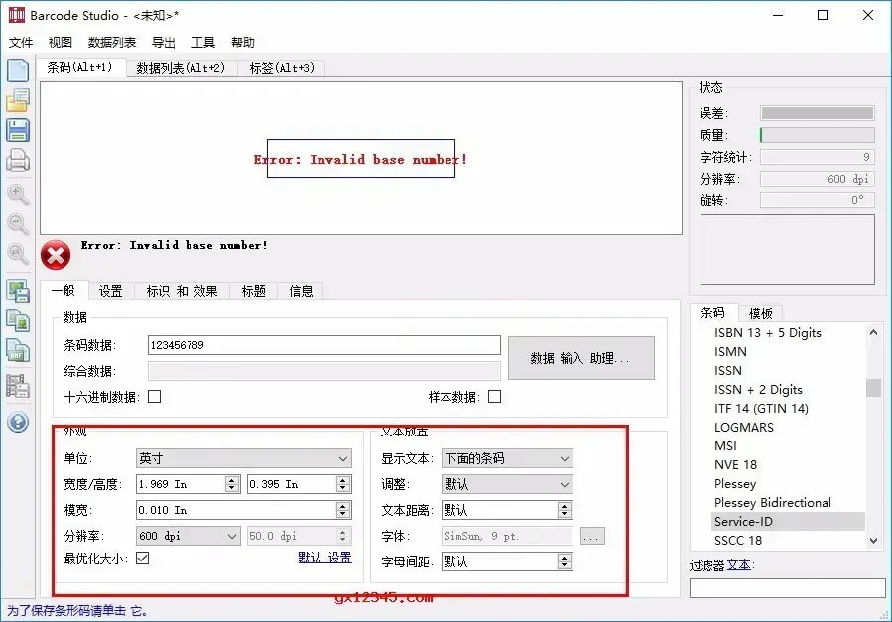Screen dimensions: 892x622
Task: Increase height value 0.395 In stepper
Action: tap(343, 480)
